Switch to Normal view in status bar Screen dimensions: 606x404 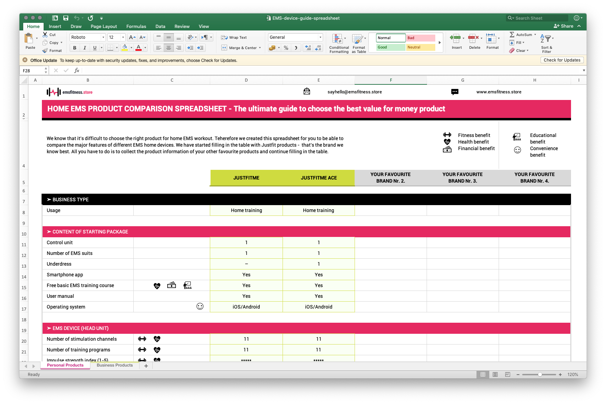click(x=483, y=375)
